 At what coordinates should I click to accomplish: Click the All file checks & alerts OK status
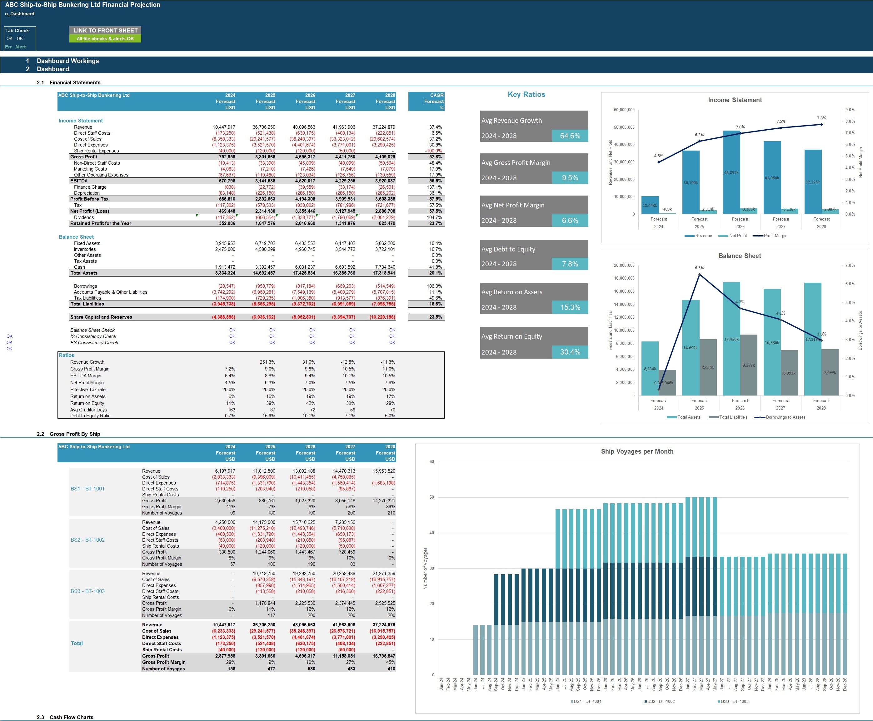click(x=105, y=39)
